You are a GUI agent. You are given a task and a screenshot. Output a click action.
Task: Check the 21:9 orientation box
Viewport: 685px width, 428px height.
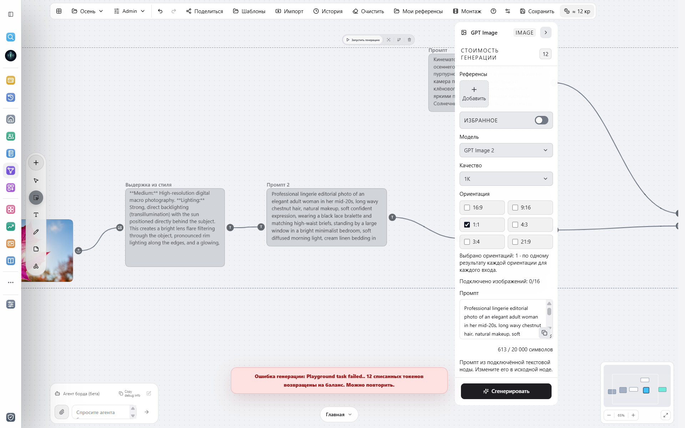515,242
